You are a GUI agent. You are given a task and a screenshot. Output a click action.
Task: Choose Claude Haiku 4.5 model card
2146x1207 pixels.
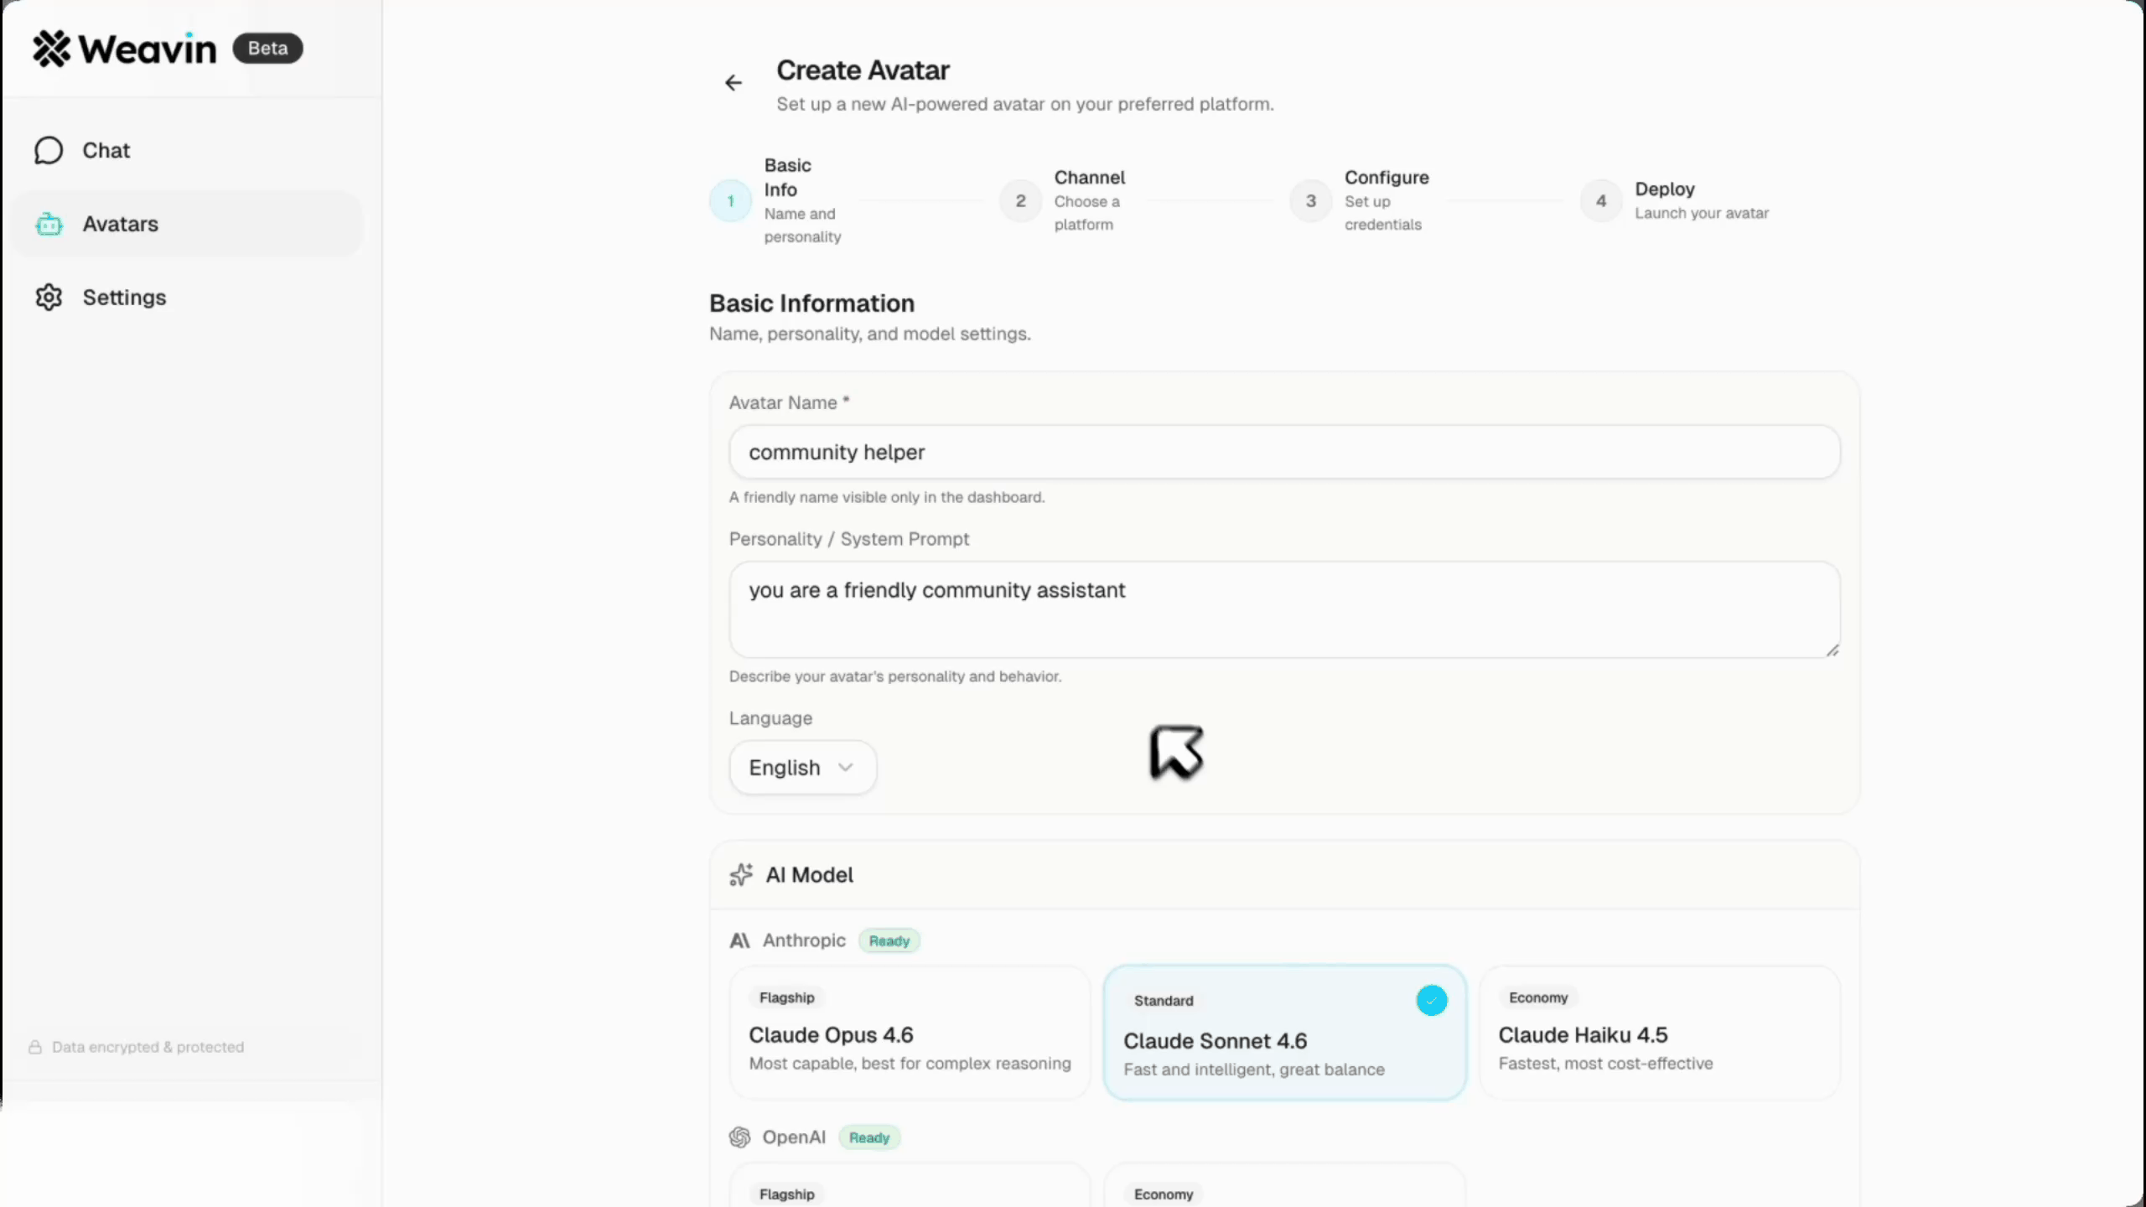pos(1660,1033)
